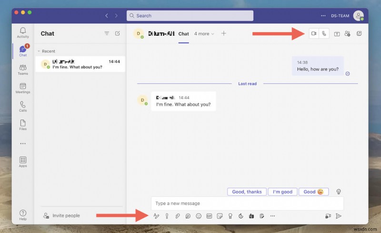Set message delivery options (exclamation icon)
Screen dimensions: 381x233
pos(167,216)
